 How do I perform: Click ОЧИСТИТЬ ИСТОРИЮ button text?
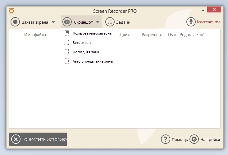(x=45, y=139)
